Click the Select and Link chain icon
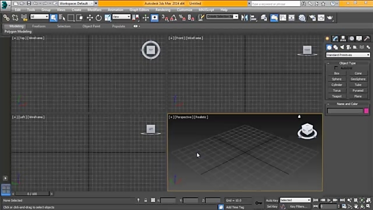This screenshot has width=373, height=210. click(x=6, y=17)
